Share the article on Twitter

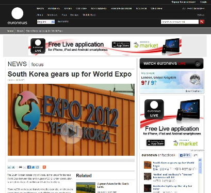coord(33,167)
